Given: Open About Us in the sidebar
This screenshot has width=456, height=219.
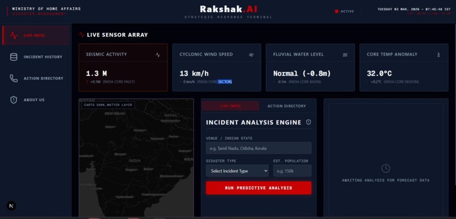Looking at the screenshot, I should [36, 100].
